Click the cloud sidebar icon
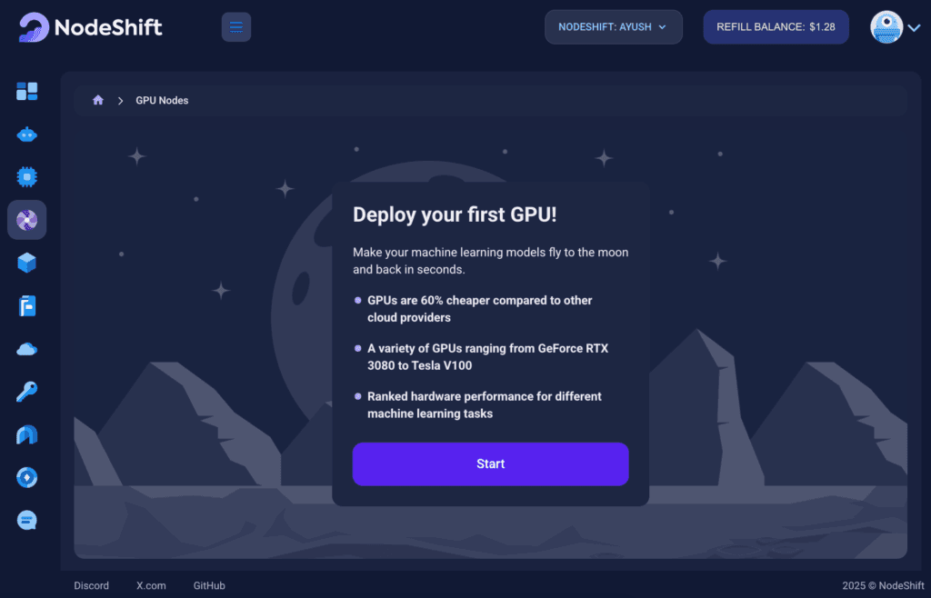 click(26, 349)
